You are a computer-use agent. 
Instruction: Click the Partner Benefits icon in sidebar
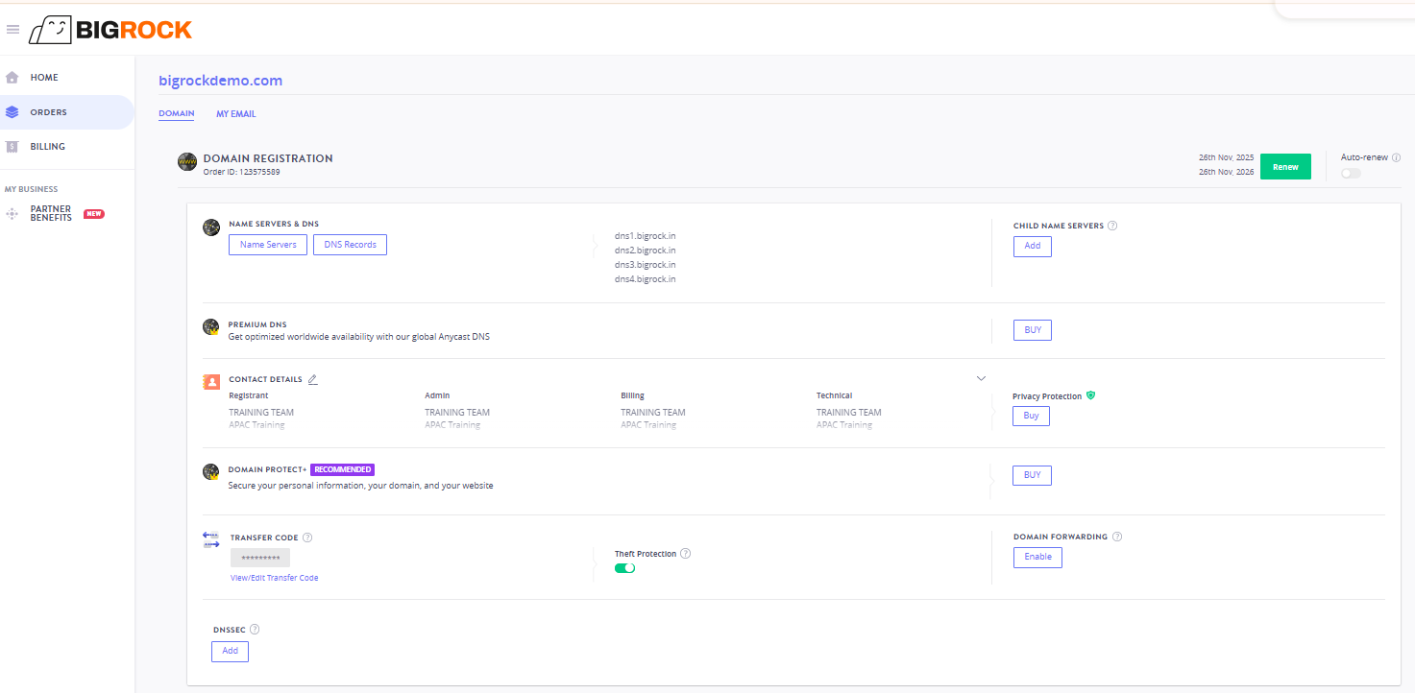[12, 214]
